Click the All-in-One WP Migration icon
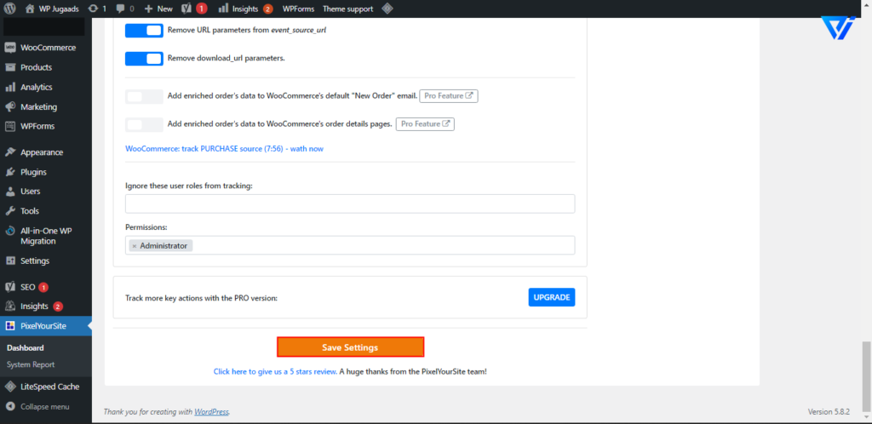This screenshot has width=872, height=424. (x=10, y=231)
